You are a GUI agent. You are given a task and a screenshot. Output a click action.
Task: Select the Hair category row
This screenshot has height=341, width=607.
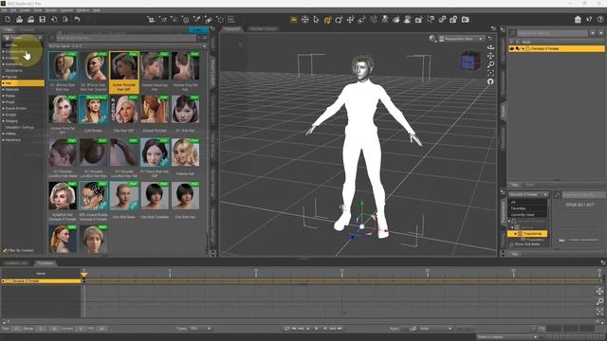pos(23,83)
